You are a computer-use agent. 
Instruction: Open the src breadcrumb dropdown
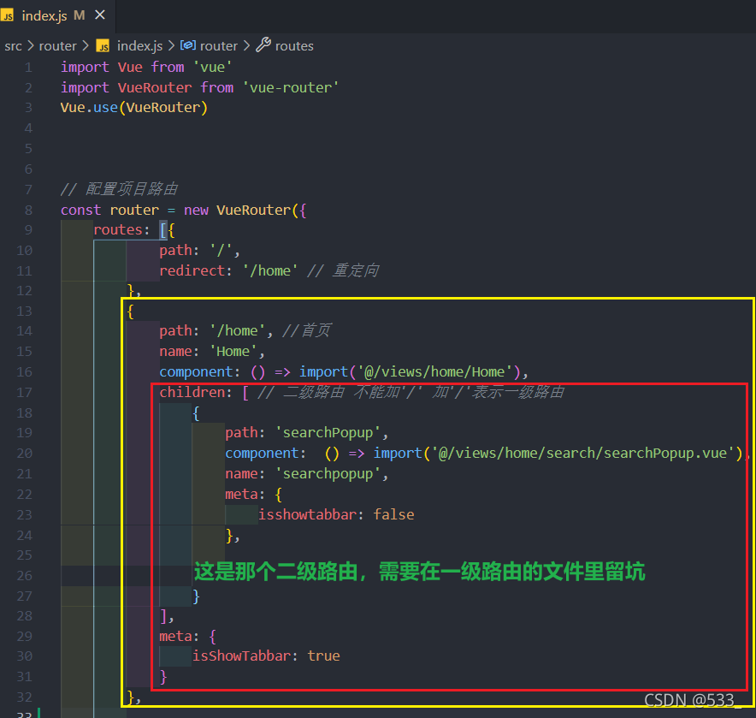(x=13, y=45)
